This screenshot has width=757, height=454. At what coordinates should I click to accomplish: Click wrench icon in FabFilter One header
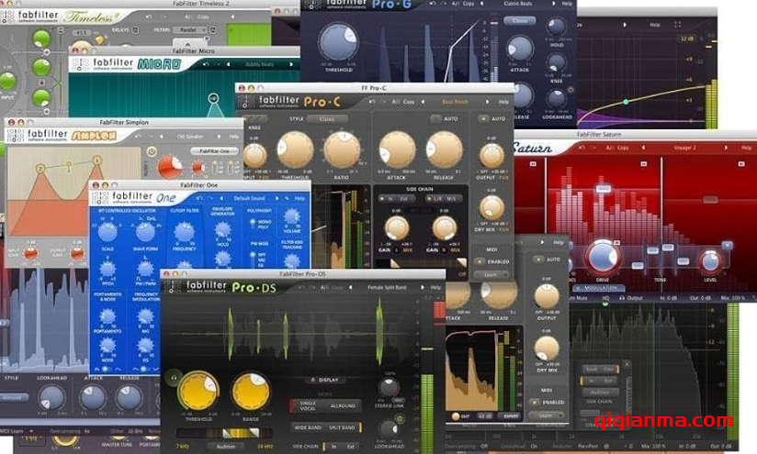[x=287, y=198]
